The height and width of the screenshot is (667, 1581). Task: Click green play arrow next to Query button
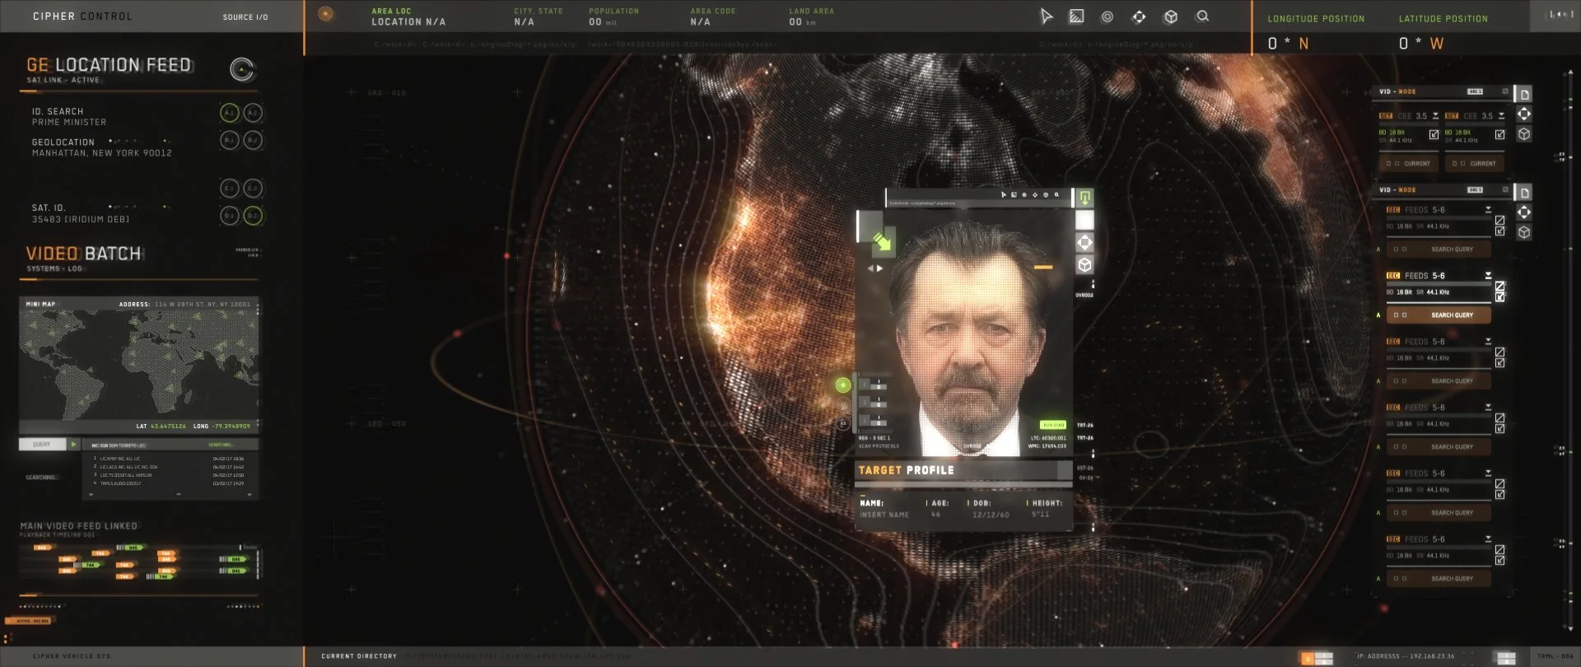73,445
